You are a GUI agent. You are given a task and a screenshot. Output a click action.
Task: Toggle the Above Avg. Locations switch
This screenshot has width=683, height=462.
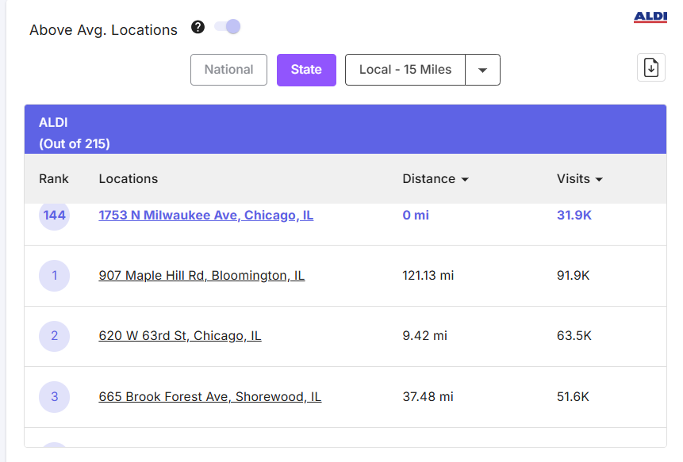(228, 26)
